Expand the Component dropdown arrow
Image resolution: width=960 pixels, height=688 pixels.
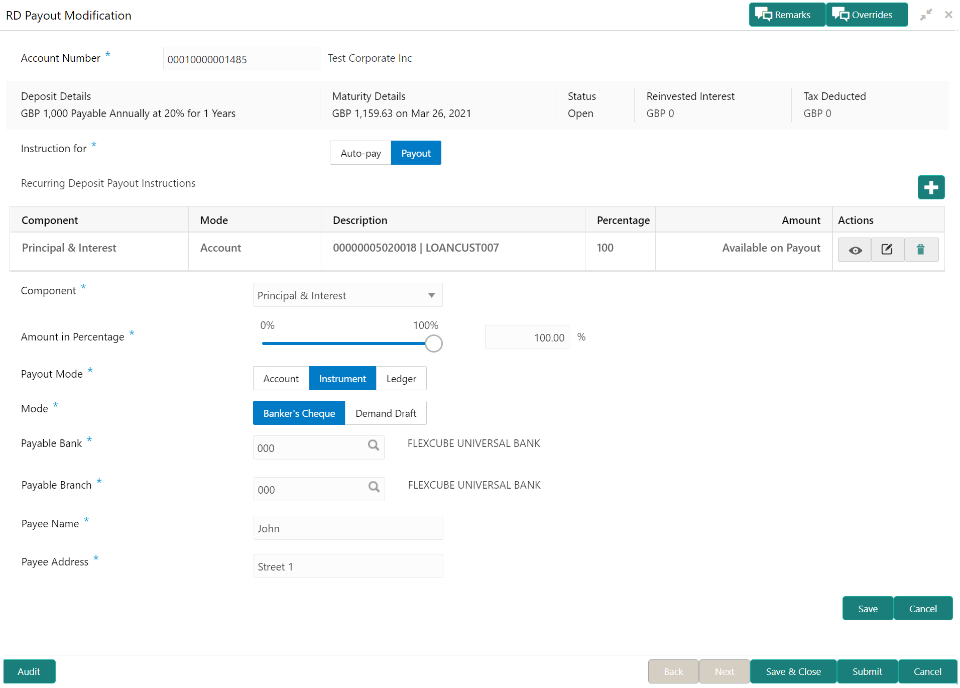[432, 295]
